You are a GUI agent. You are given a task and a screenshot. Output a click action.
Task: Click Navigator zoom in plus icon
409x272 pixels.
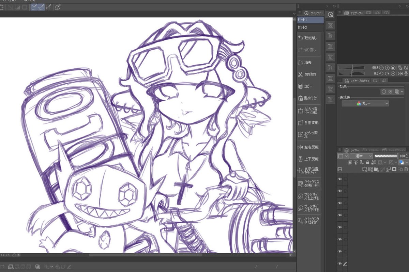(387, 68)
